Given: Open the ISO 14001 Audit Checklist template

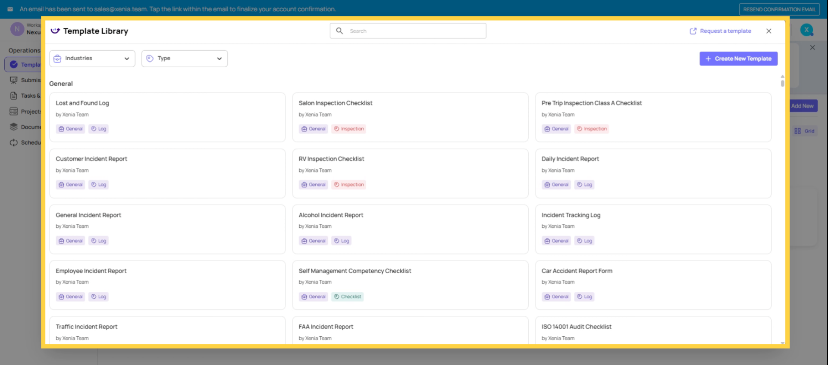Looking at the screenshot, I should click(x=653, y=330).
